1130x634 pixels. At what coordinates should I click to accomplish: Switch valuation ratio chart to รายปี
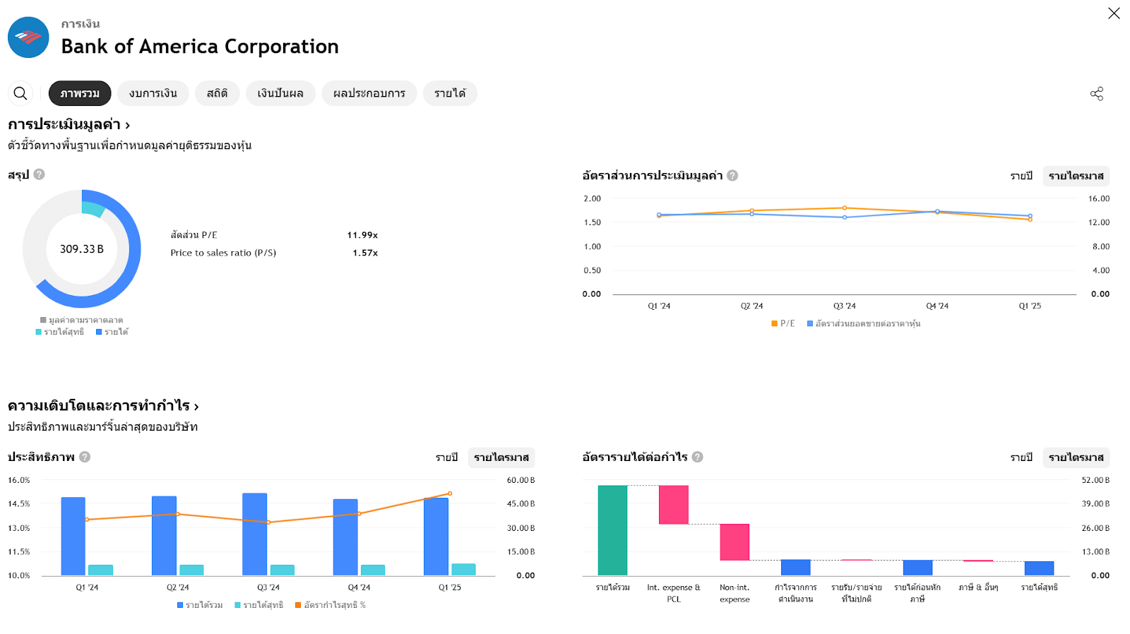pos(1021,176)
